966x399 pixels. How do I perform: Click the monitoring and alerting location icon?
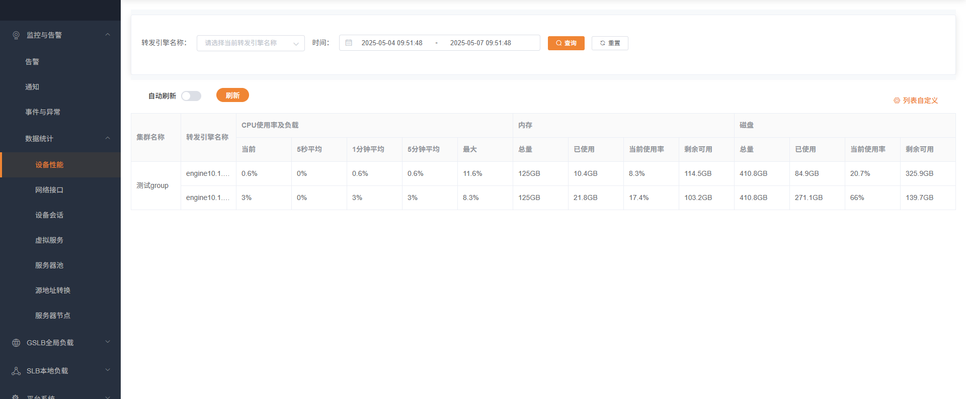(16, 35)
